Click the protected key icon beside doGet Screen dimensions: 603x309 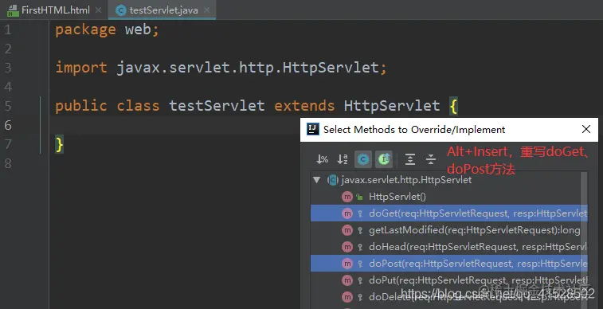click(360, 213)
